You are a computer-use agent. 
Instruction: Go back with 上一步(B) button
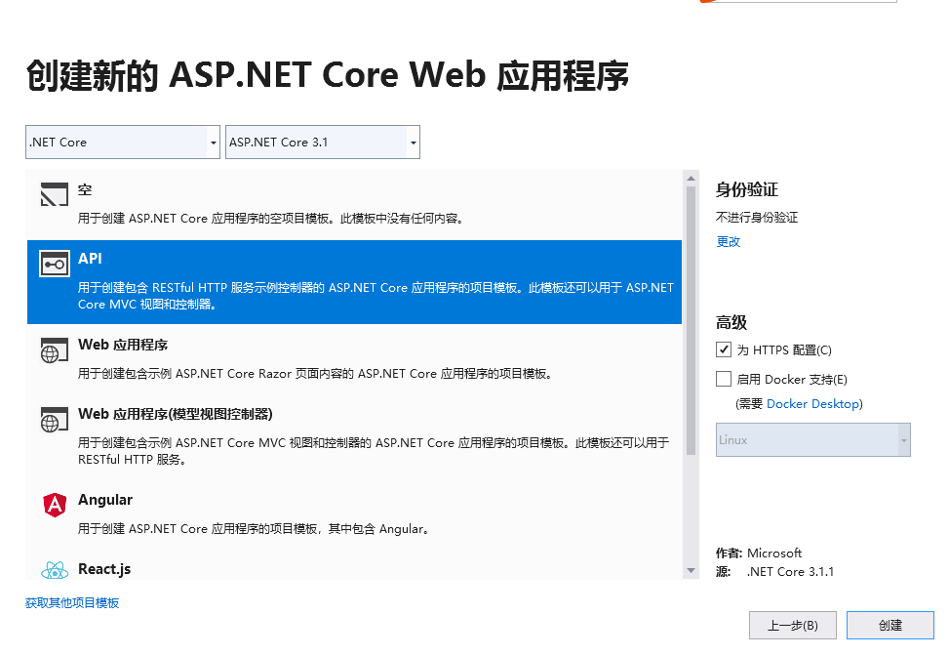pos(793,625)
